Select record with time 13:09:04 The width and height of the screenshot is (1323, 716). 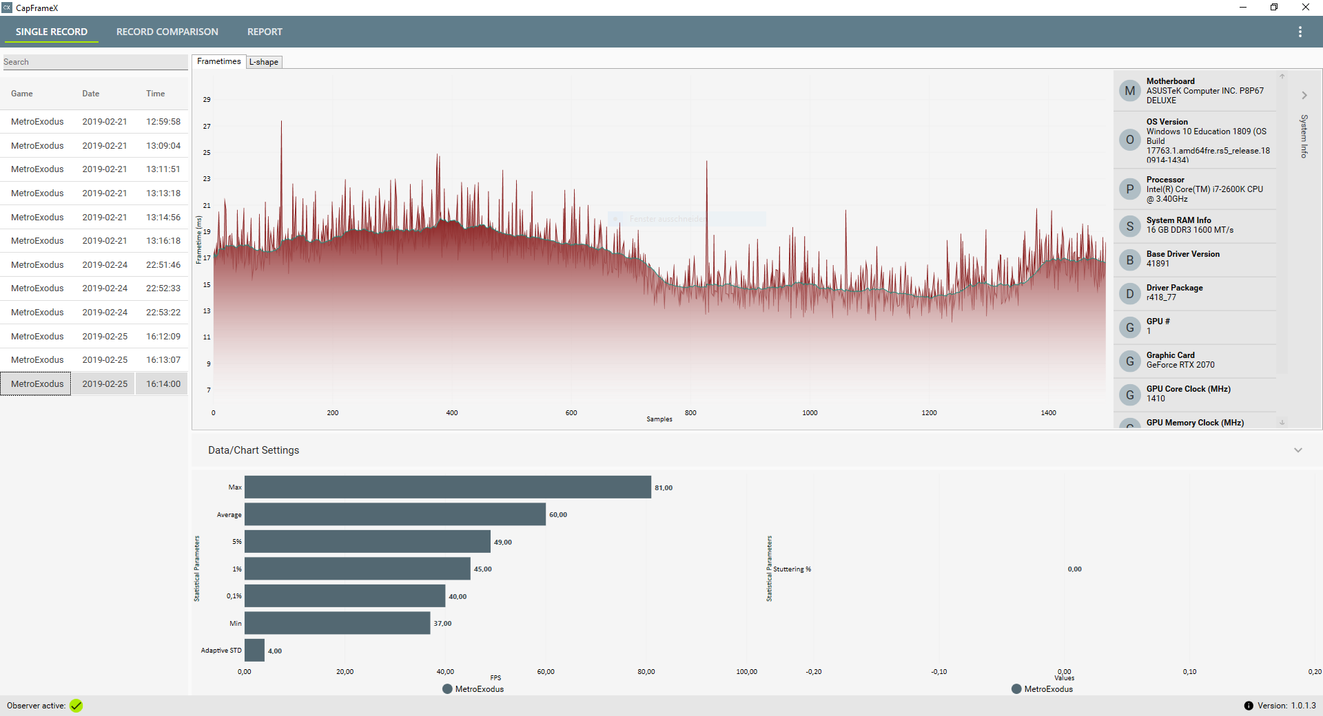pyautogui.click(x=94, y=146)
